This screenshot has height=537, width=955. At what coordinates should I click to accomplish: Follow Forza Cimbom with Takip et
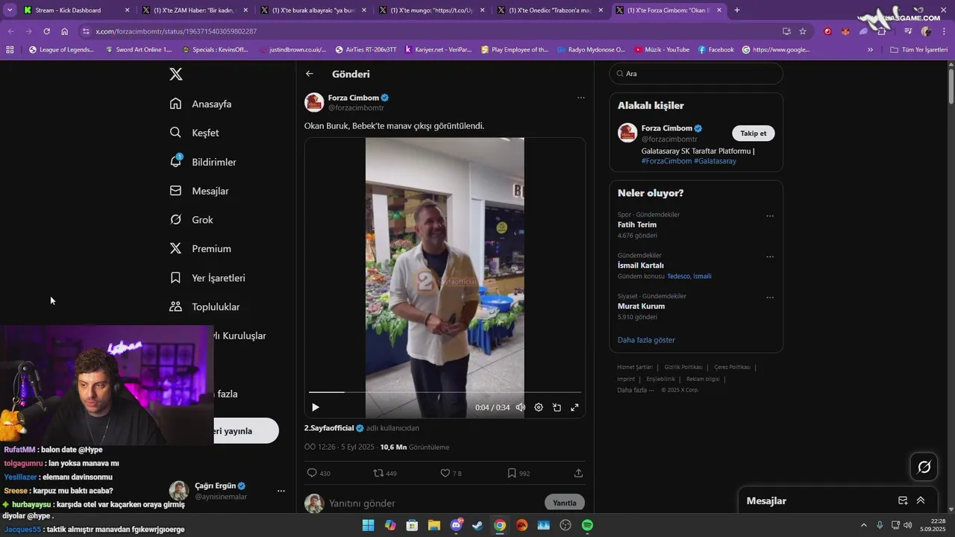[x=754, y=134]
